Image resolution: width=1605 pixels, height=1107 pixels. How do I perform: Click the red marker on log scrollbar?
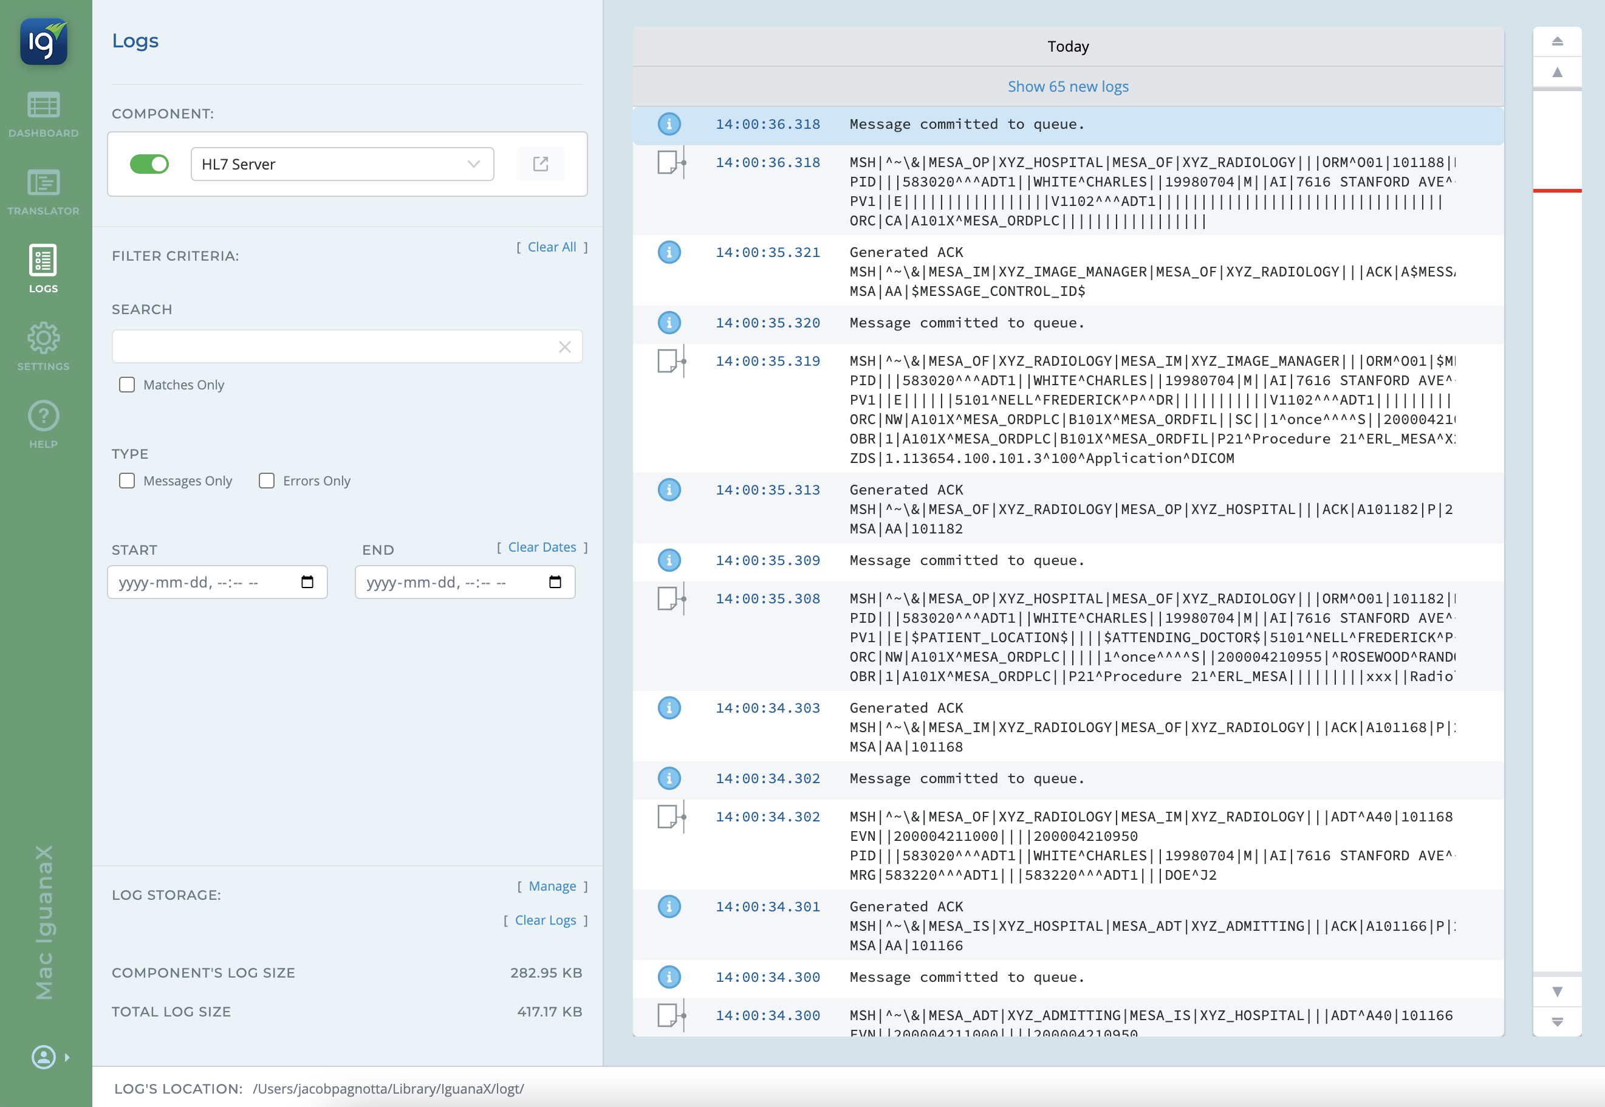pos(1557,191)
